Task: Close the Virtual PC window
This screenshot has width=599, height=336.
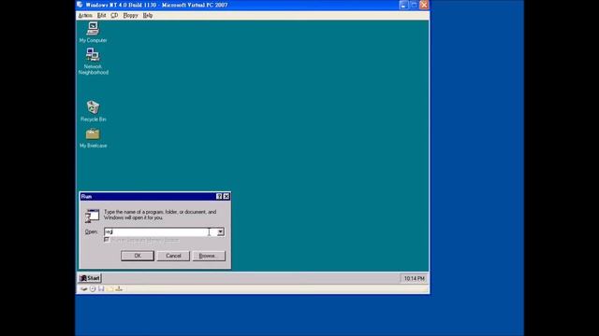Action: (424, 5)
